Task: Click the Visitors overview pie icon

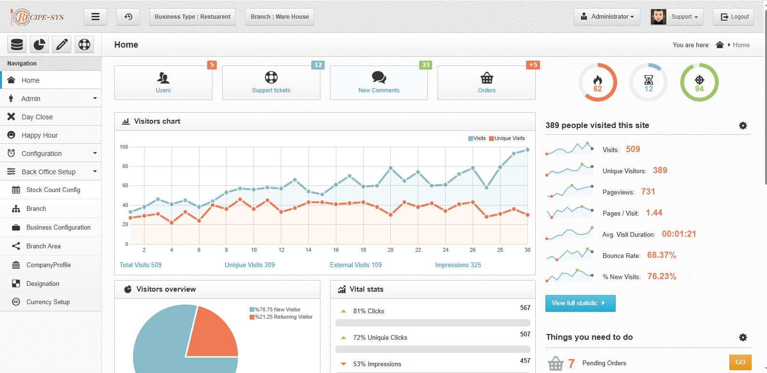Action: click(128, 289)
